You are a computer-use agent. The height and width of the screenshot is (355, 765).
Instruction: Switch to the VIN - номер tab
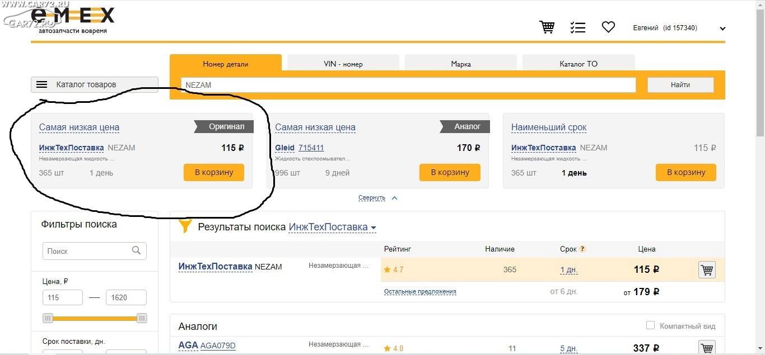[x=343, y=63]
